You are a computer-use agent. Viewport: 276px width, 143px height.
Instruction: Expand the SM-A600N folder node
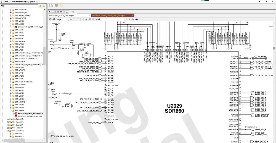(11, 36)
